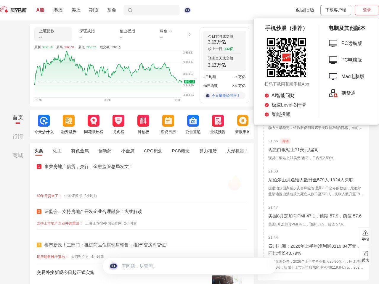
Task: Click 返回旧版 link
Action: point(305,10)
